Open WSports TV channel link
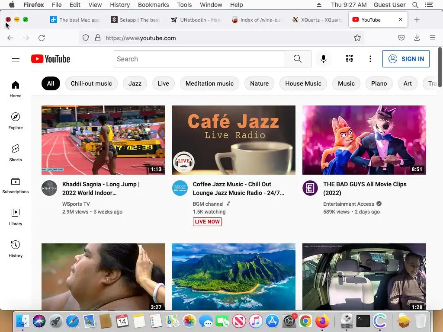This screenshot has width=443, height=332. pos(76,204)
